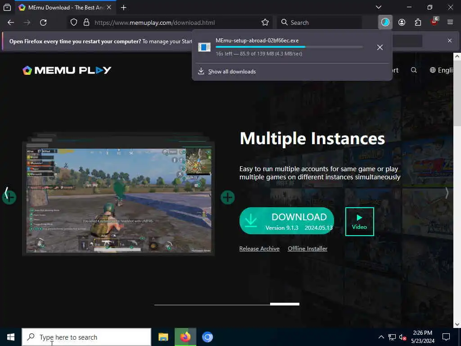Viewport: 461px width, 346px height.
Task: Reload the current page
Action: [43, 23]
